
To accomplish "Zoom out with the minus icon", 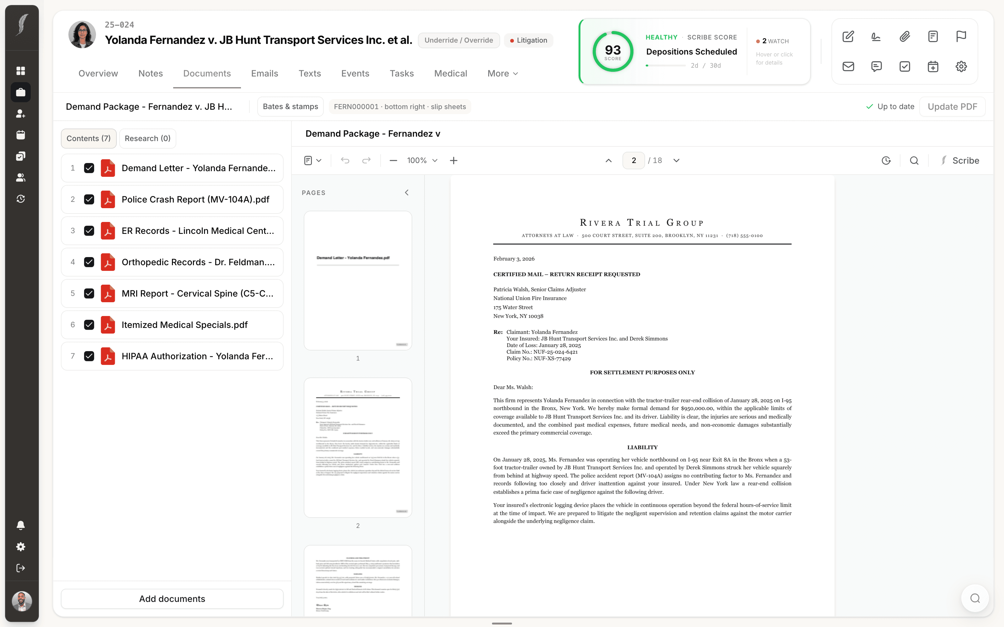I will [393, 161].
